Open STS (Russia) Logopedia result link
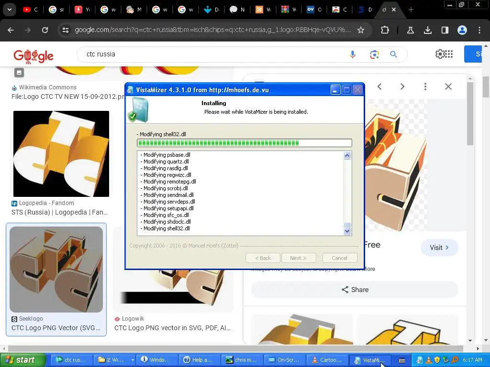Image resolution: width=490 pixels, height=367 pixels. pos(60,212)
